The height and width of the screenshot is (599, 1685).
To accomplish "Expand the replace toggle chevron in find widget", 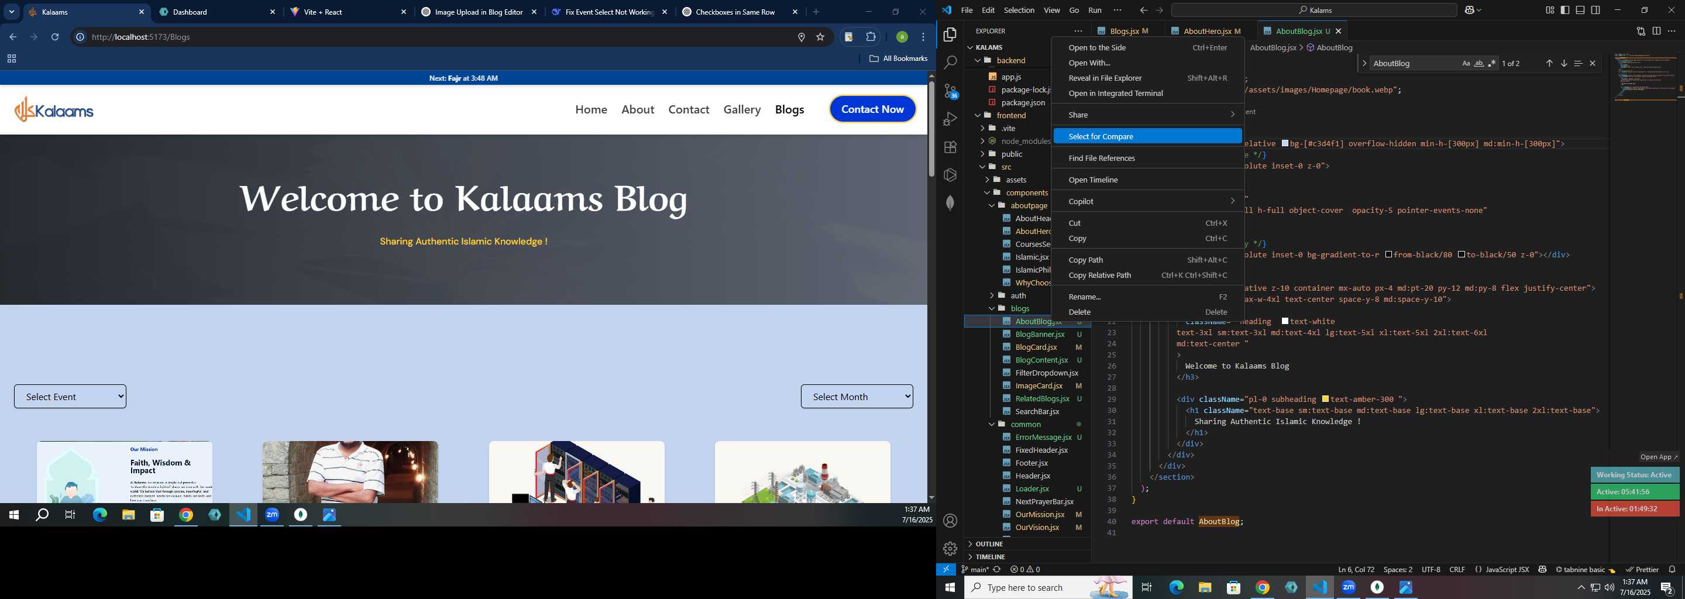I will (1364, 63).
